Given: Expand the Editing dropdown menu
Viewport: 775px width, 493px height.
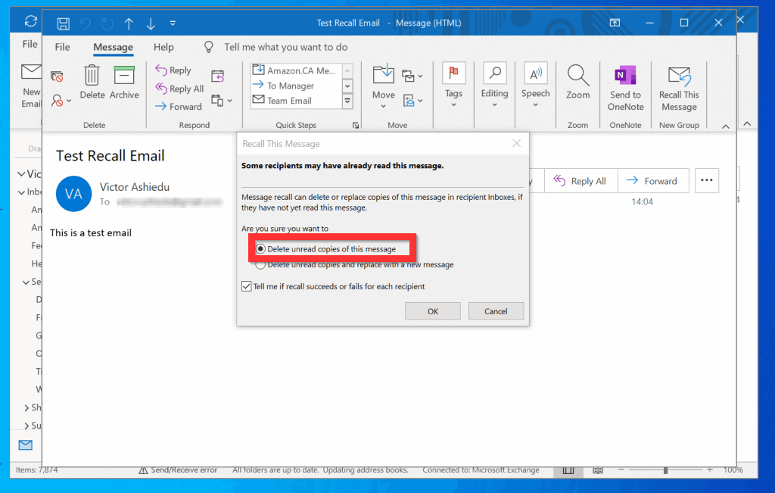Looking at the screenshot, I should tap(494, 105).
